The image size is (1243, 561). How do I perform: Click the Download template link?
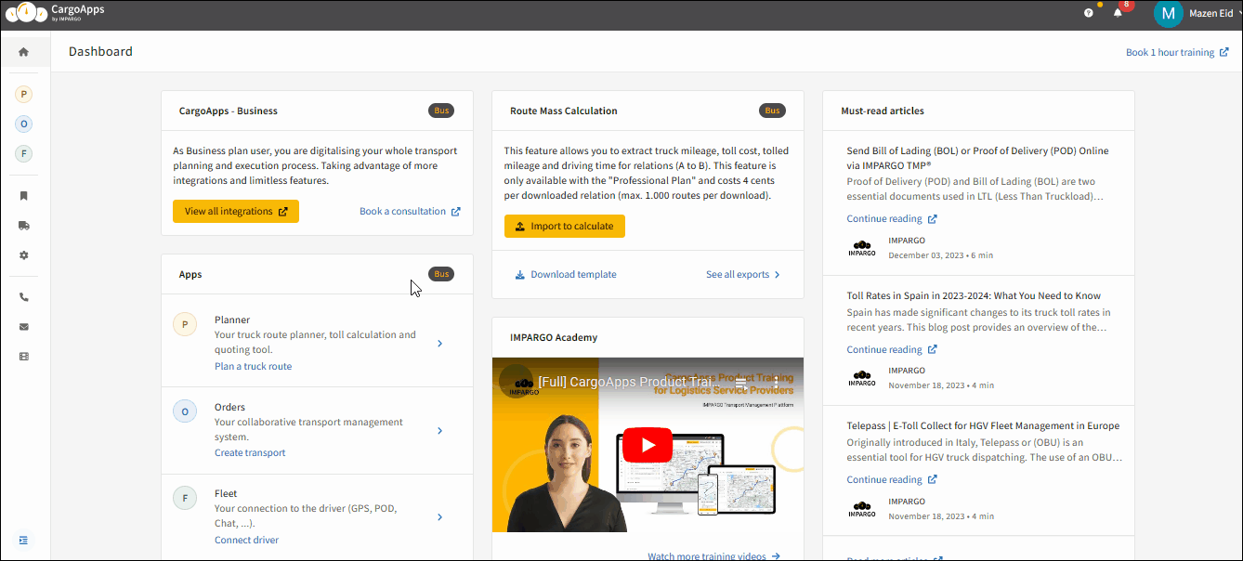(x=566, y=275)
